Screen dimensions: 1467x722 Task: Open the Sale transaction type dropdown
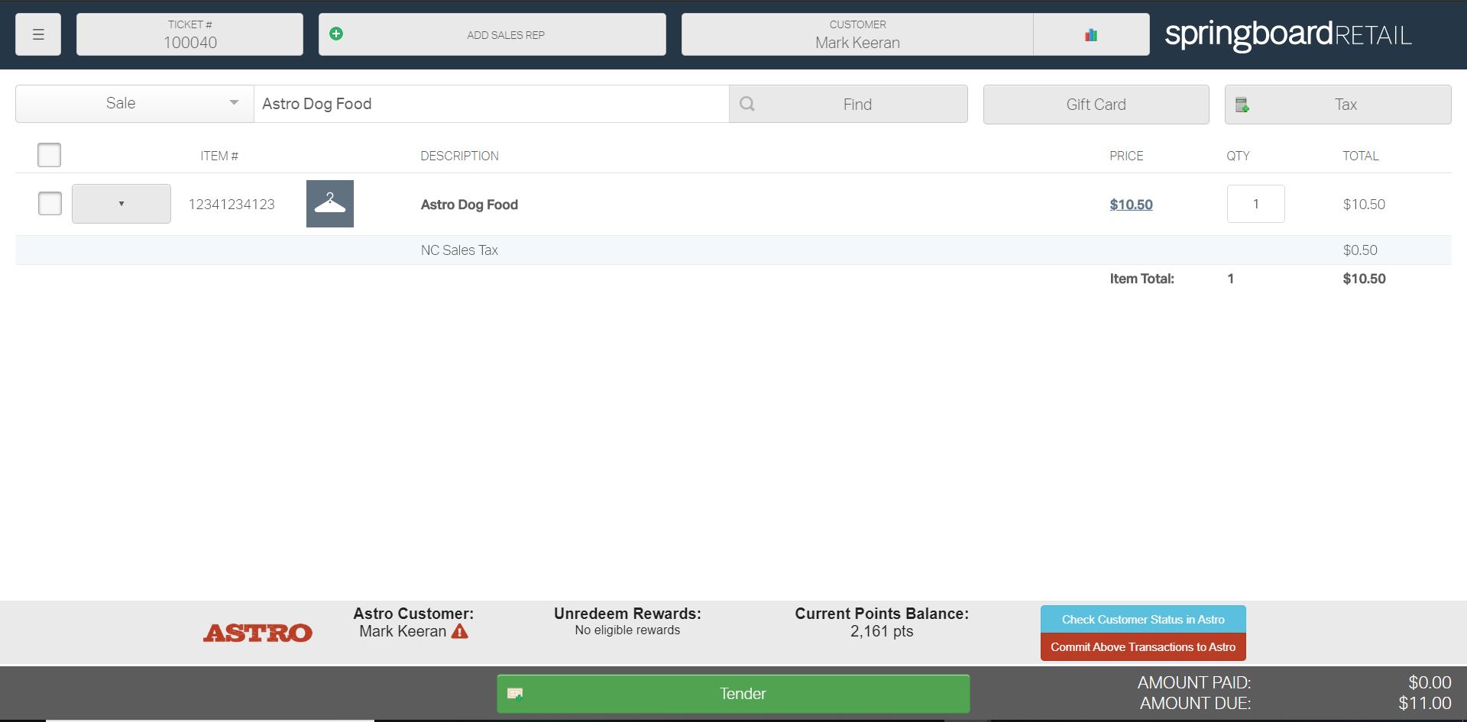pyautogui.click(x=134, y=104)
